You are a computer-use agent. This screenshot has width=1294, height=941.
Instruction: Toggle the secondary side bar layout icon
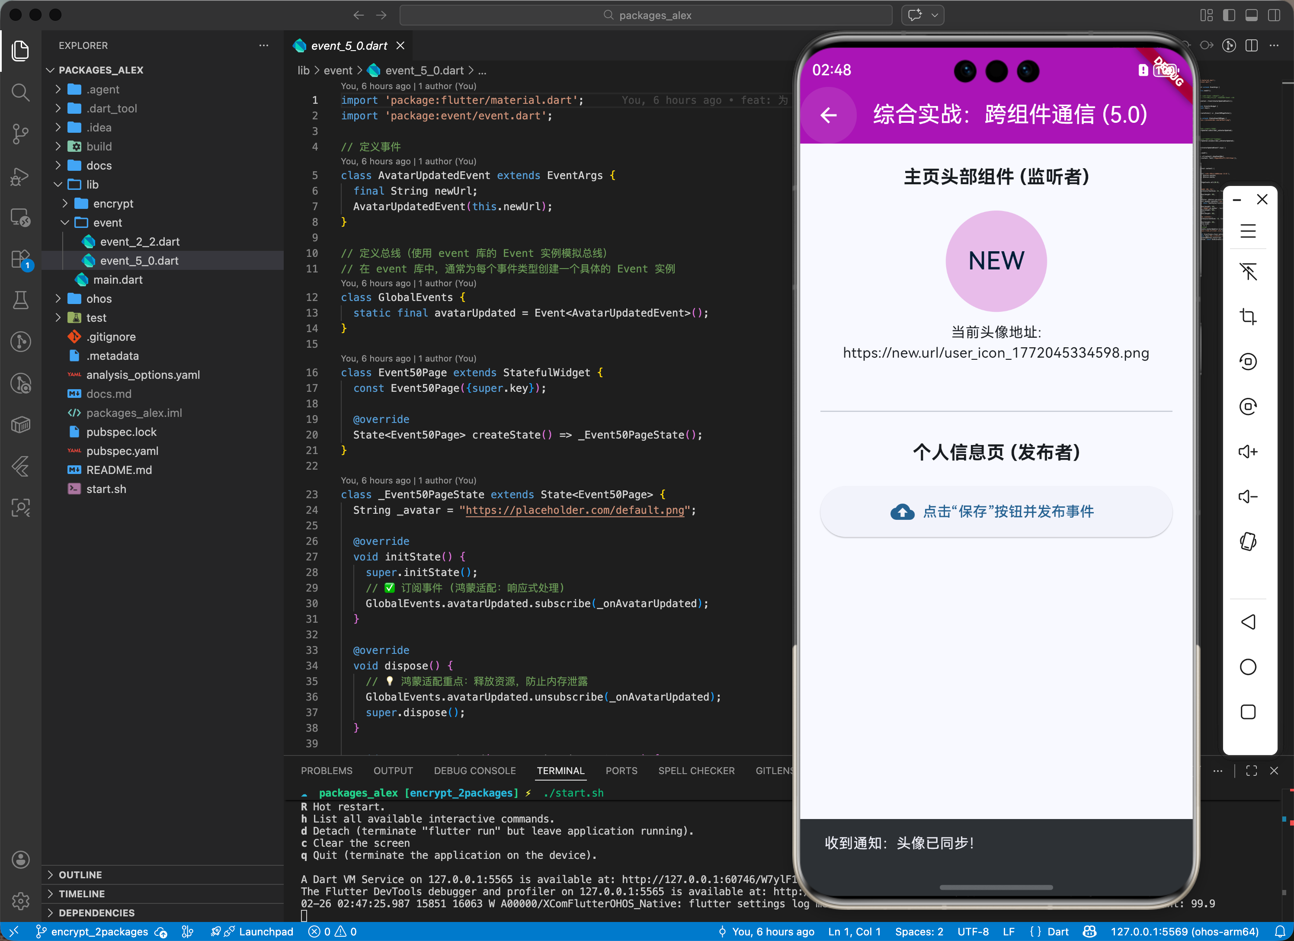point(1274,16)
